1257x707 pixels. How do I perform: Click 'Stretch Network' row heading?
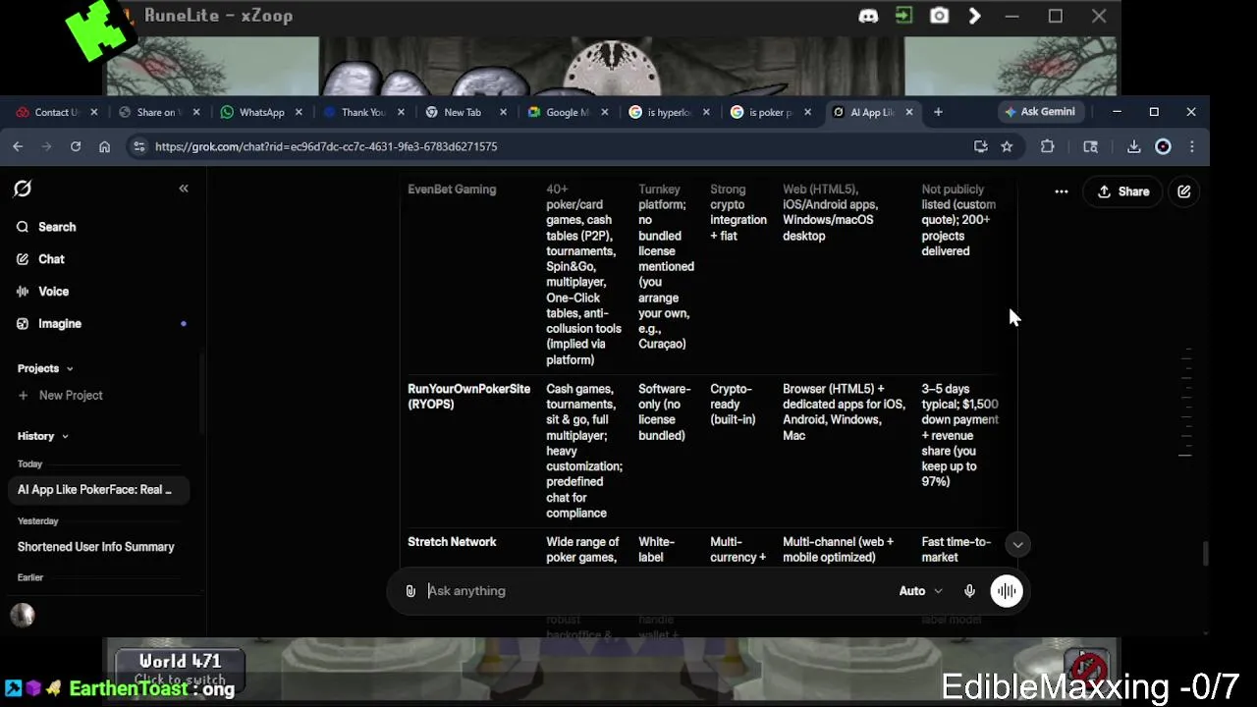point(452,542)
